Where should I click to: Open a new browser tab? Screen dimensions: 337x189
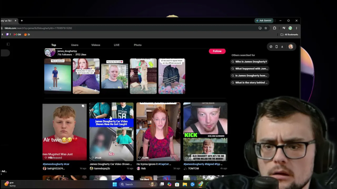tap(22, 20)
